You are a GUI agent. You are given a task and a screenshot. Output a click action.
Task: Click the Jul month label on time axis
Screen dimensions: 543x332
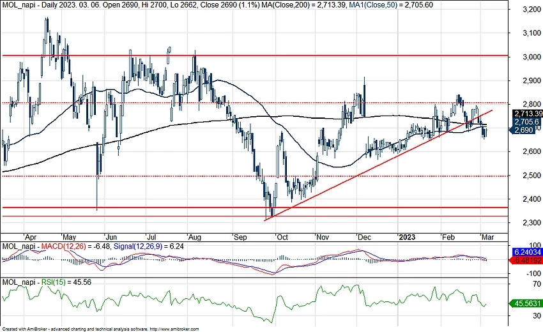pos(151,238)
